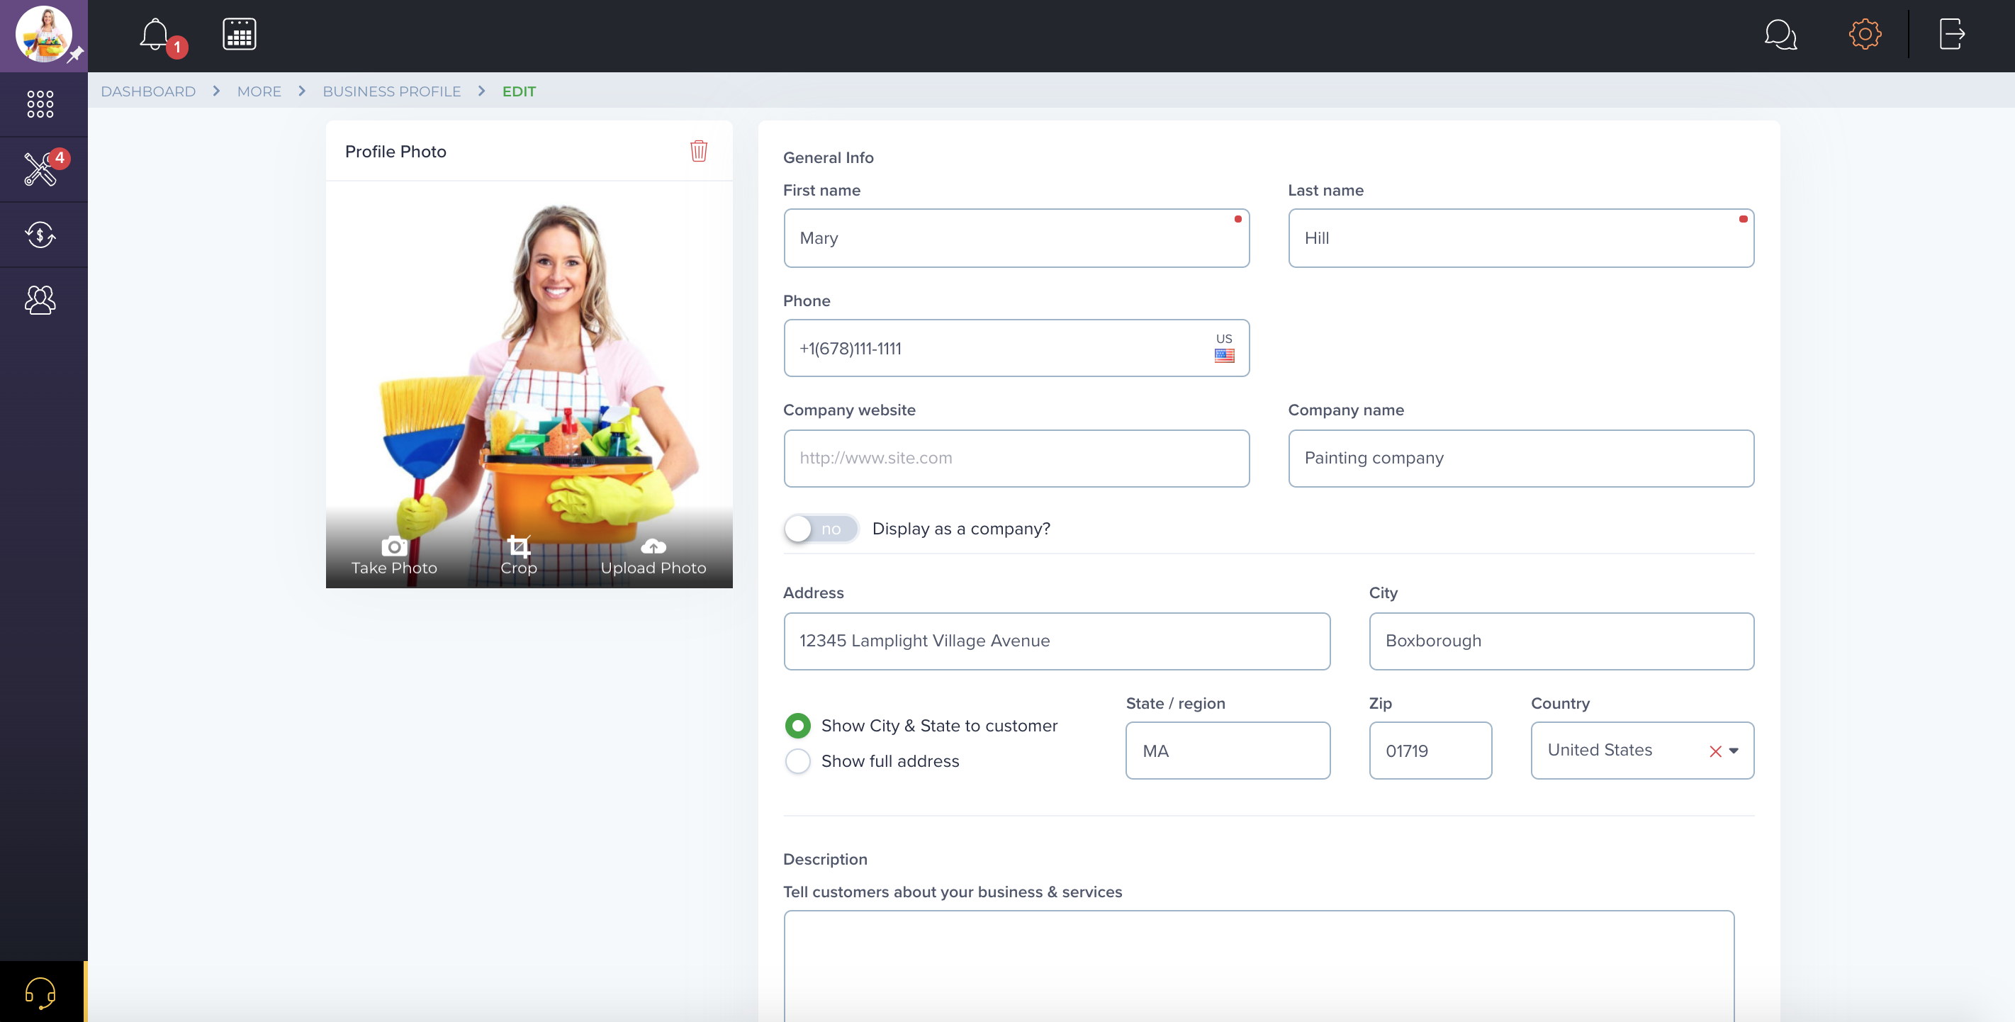Go to BUSINESS PROFILE breadcrumb
This screenshot has width=2015, height=1022.
392,91
